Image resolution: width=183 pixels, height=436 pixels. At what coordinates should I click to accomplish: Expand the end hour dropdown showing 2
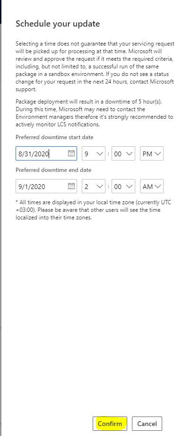(x=94, y=186)
